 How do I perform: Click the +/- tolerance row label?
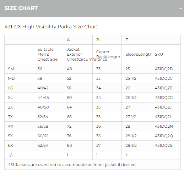click(10, 155)
